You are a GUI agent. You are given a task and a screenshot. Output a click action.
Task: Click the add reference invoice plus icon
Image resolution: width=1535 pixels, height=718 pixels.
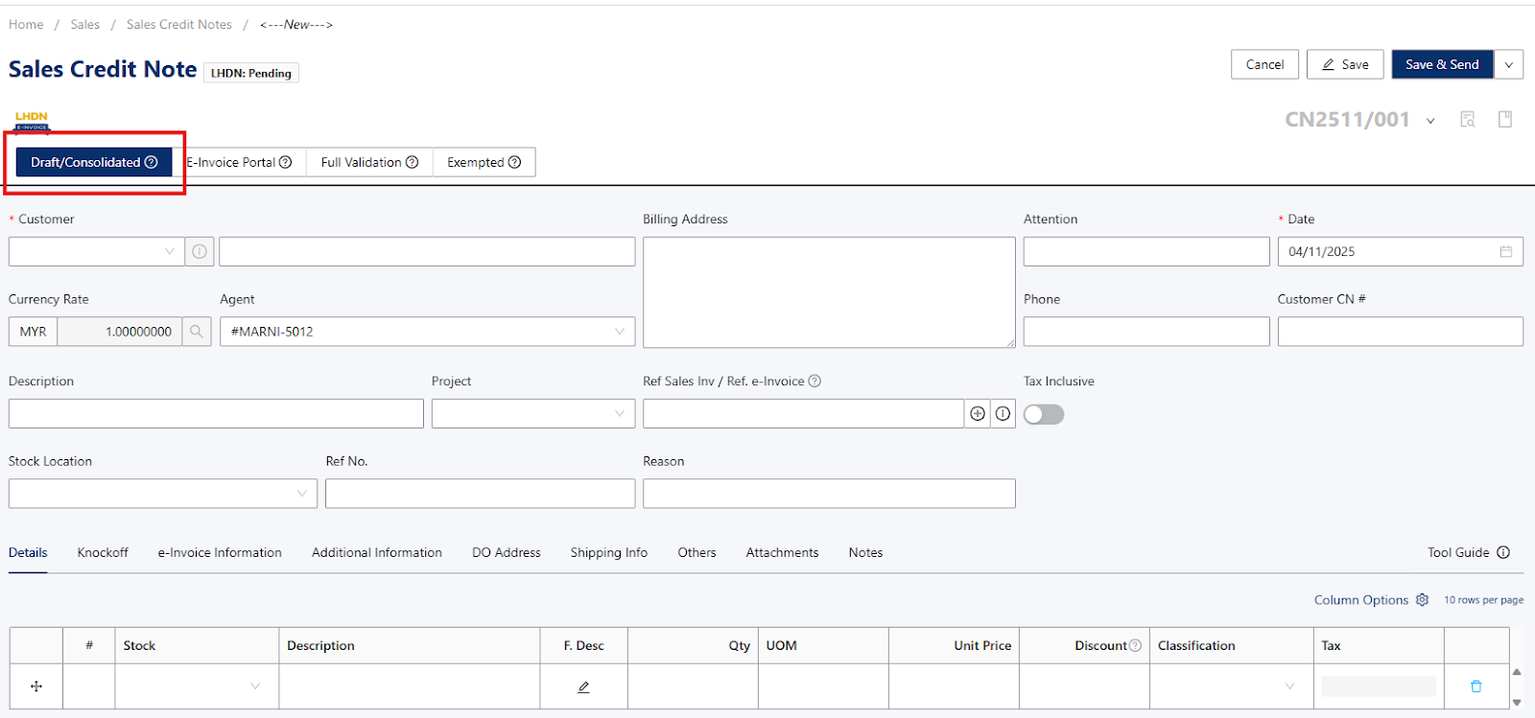[978, 414]
